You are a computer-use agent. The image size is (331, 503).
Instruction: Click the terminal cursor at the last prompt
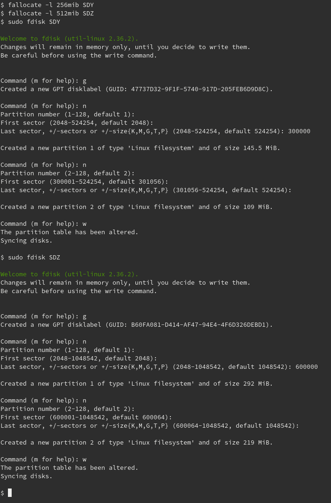coord(10,493)
